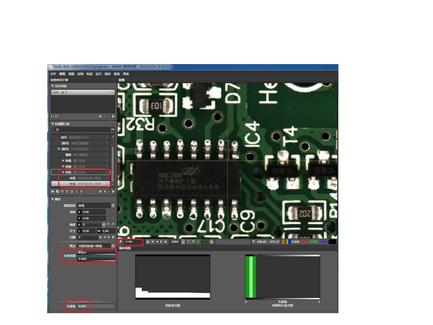Click the delete X icon in tree toolbar
The image size is (433, 325).
pyautogui.click(x=82, y=192)
